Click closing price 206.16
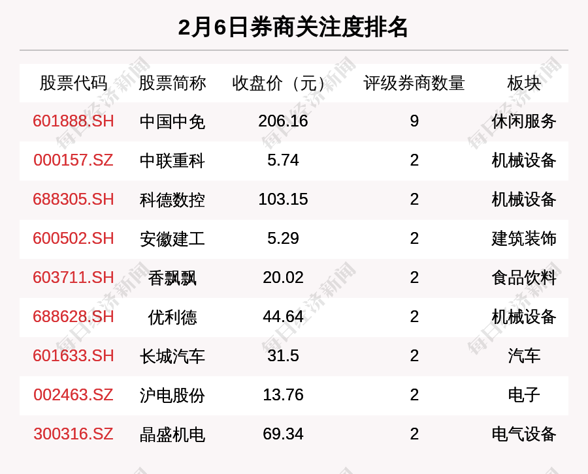The height and width of the screenshot is (474, 588). click(283, 121)
